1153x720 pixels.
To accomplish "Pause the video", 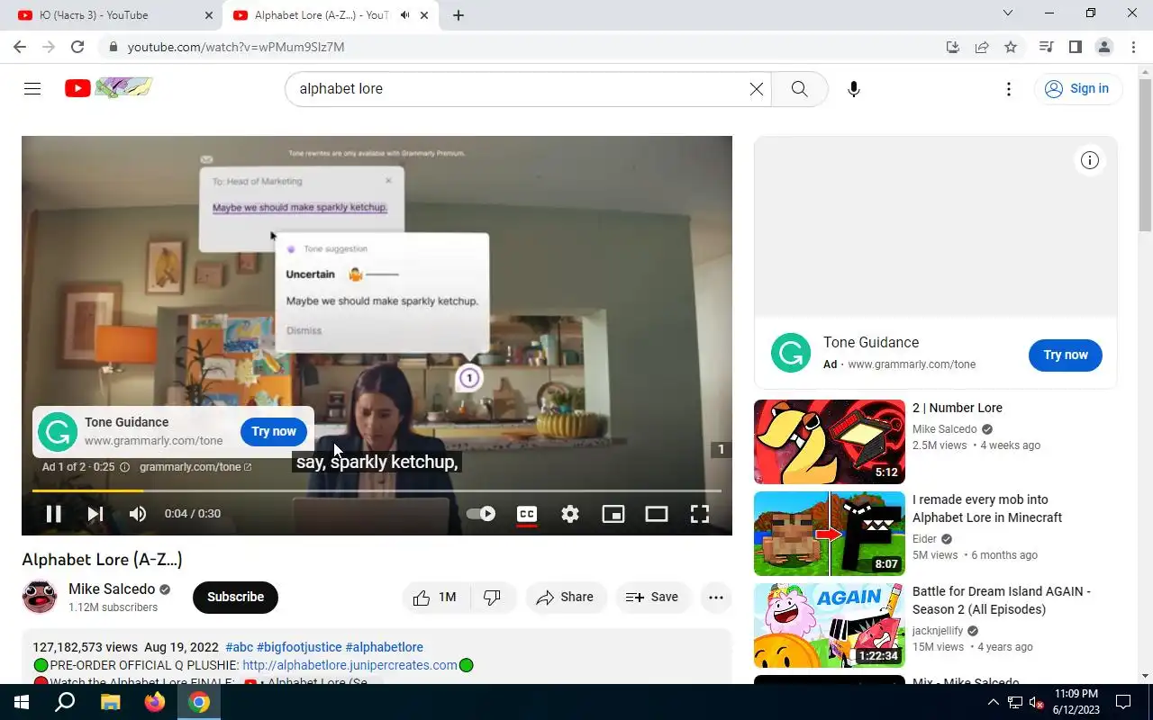I will [54, 514].
